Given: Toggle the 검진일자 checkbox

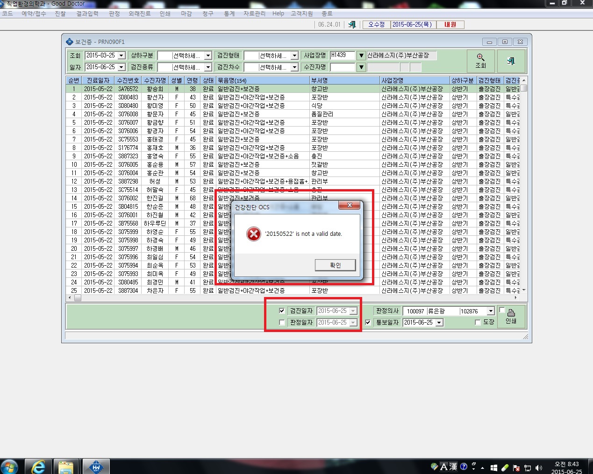Looking at the screenshot, I should click(282, 311).
